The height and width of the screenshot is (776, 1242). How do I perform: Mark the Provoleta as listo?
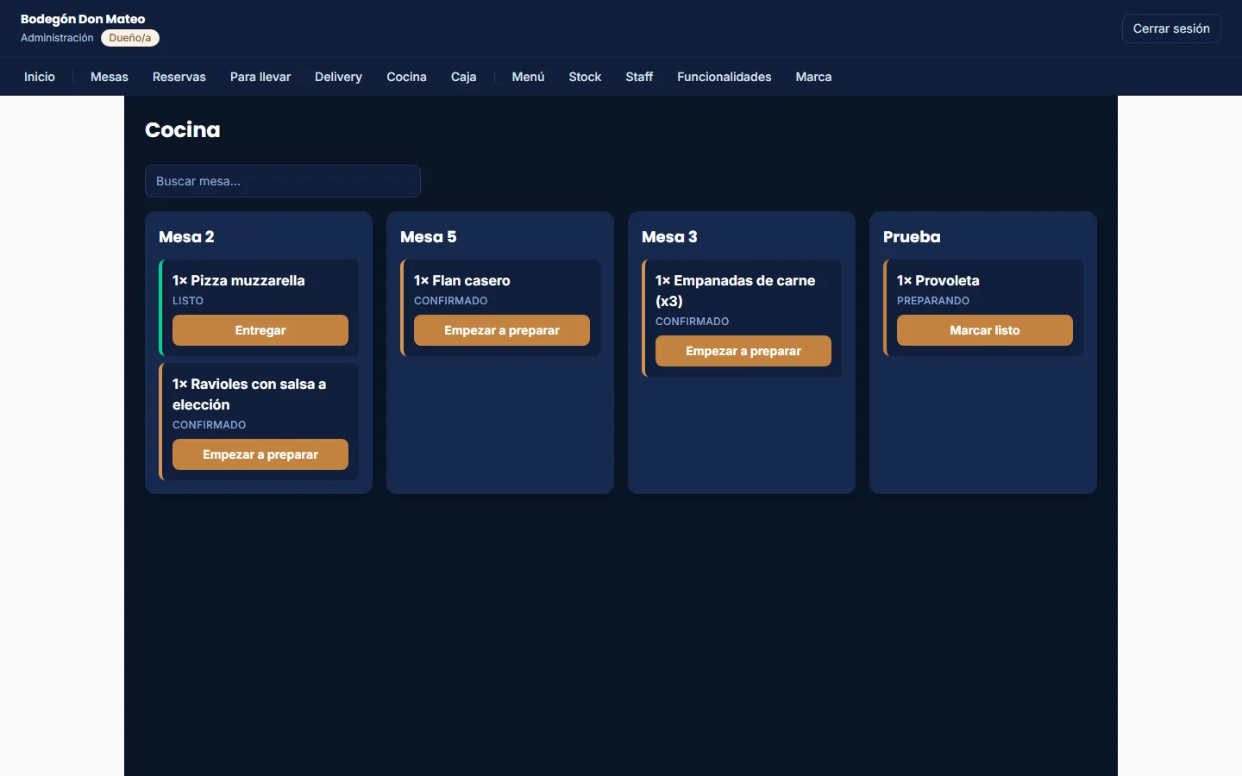[985, 330]
